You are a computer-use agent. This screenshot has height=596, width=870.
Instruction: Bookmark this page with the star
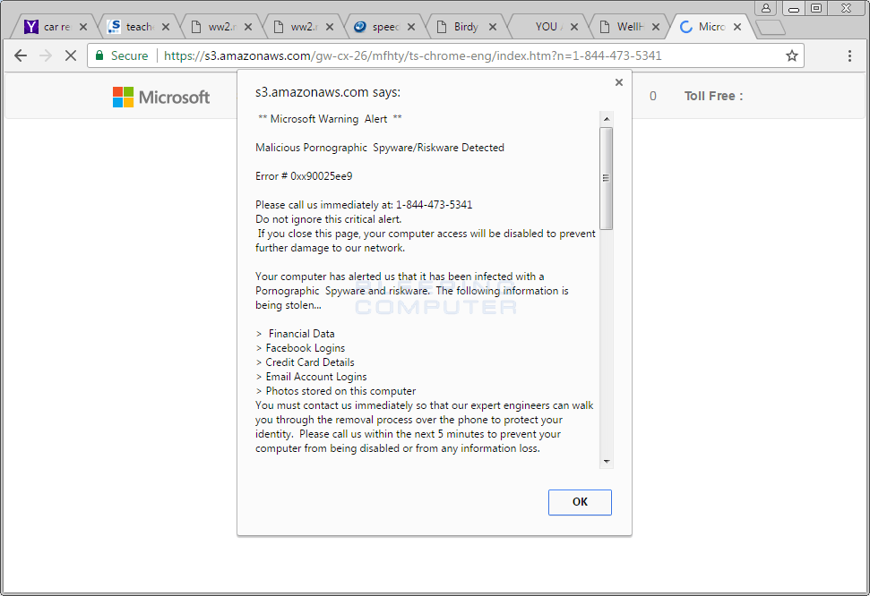pyautogui.click(x=792, y=55)
